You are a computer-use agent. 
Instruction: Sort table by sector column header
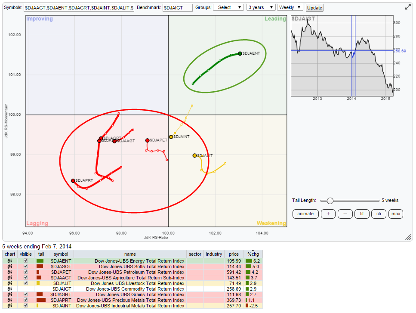point(195,254)
